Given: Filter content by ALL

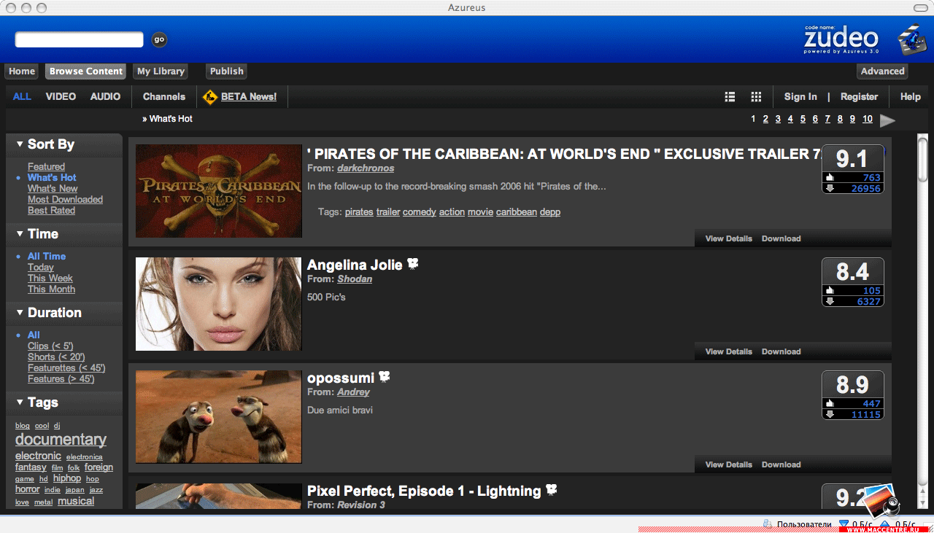Looking at the screenshot, I should click(x=22, y=96).
